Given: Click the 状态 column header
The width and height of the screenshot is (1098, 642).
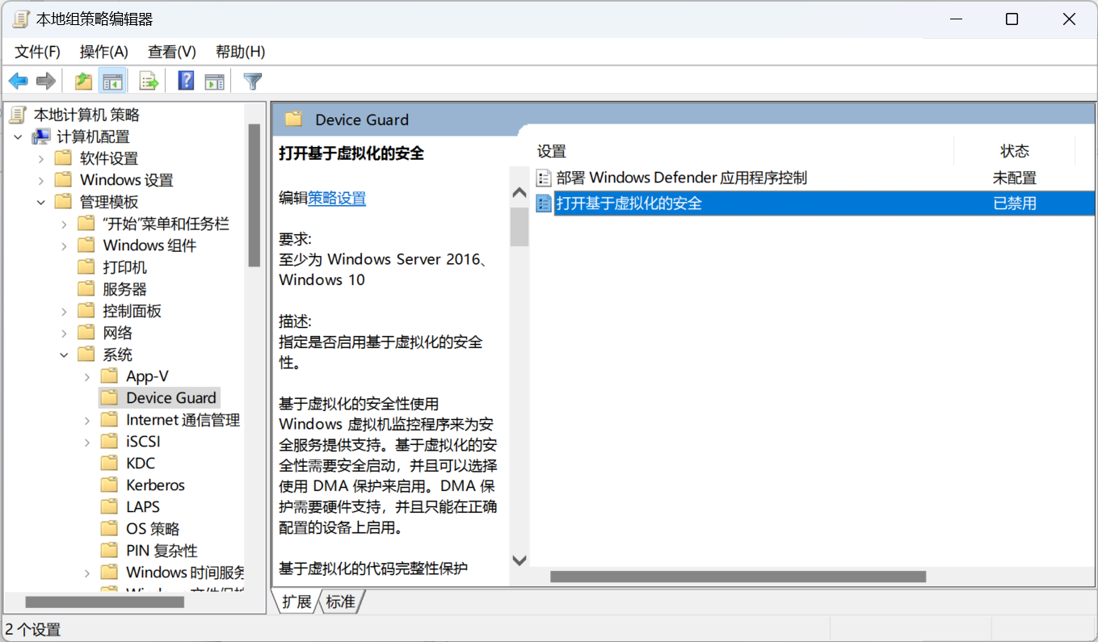Looking at the screenshot, I should [x=1014, y=152].
